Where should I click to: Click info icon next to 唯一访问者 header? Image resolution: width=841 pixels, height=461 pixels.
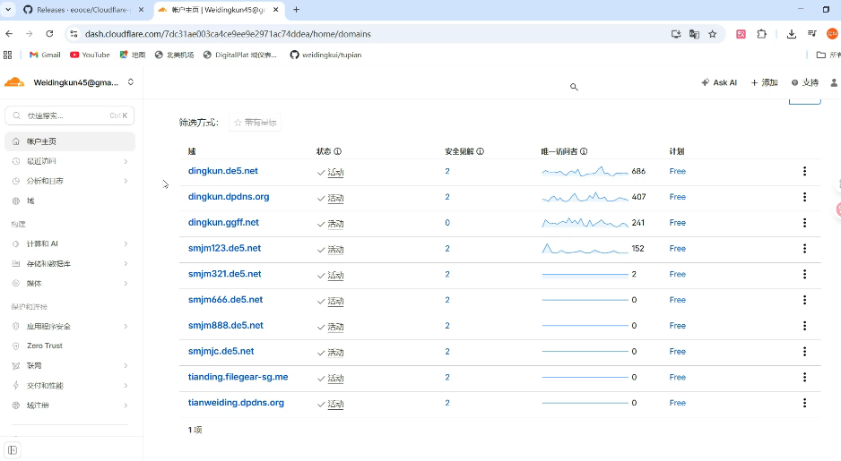click(584, 151)
